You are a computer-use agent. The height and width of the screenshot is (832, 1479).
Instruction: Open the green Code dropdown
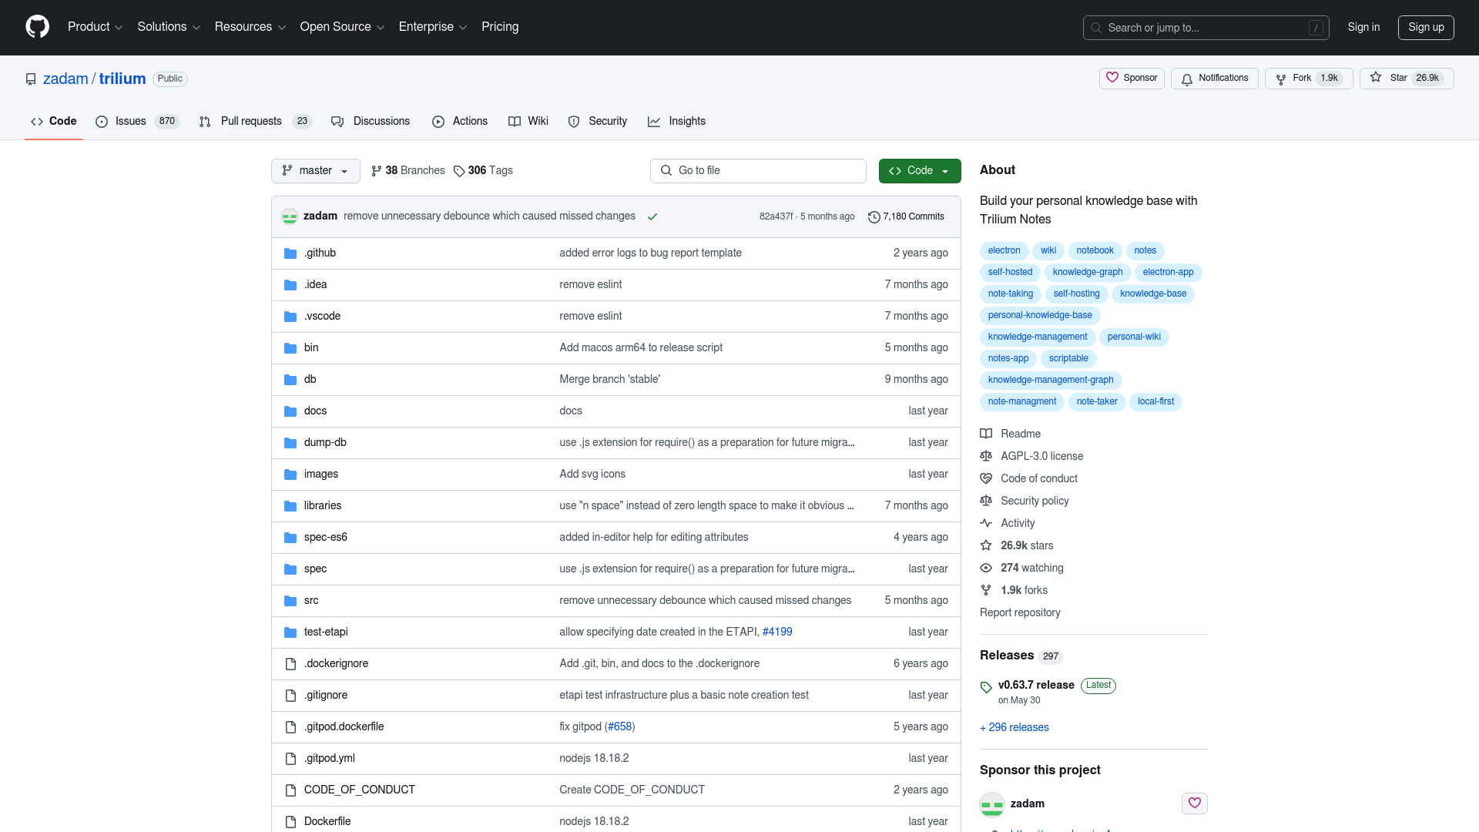[x=920, y=171]
